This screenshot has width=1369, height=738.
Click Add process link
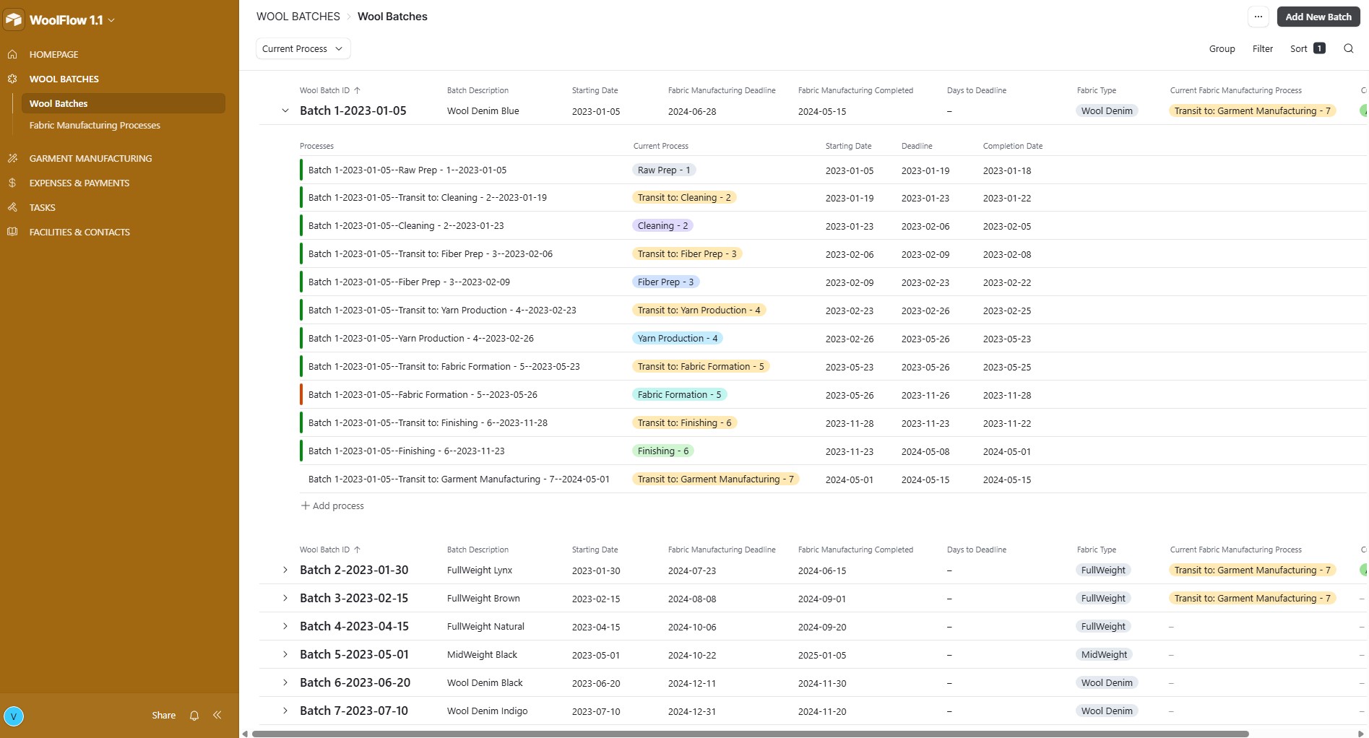click(x=332, y=505)
